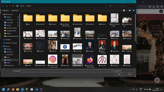This screenshot has height=92, width=164.
Task: Open the All Files type dropdown
Action: (124, 71)
